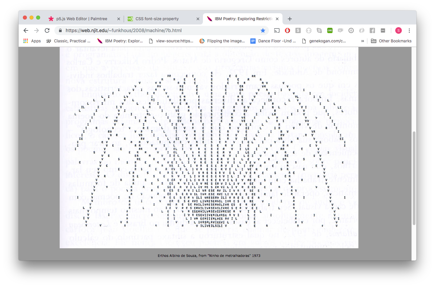Click the browser back arrow
Viewport: 435px width, 287px height.
pos(26,30)
